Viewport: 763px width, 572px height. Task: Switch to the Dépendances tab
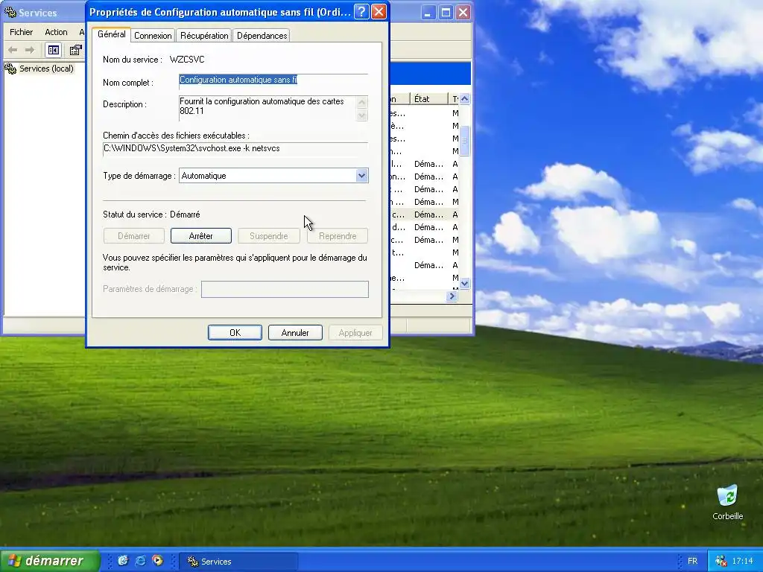pyautogui.click(x=262, y=36)
